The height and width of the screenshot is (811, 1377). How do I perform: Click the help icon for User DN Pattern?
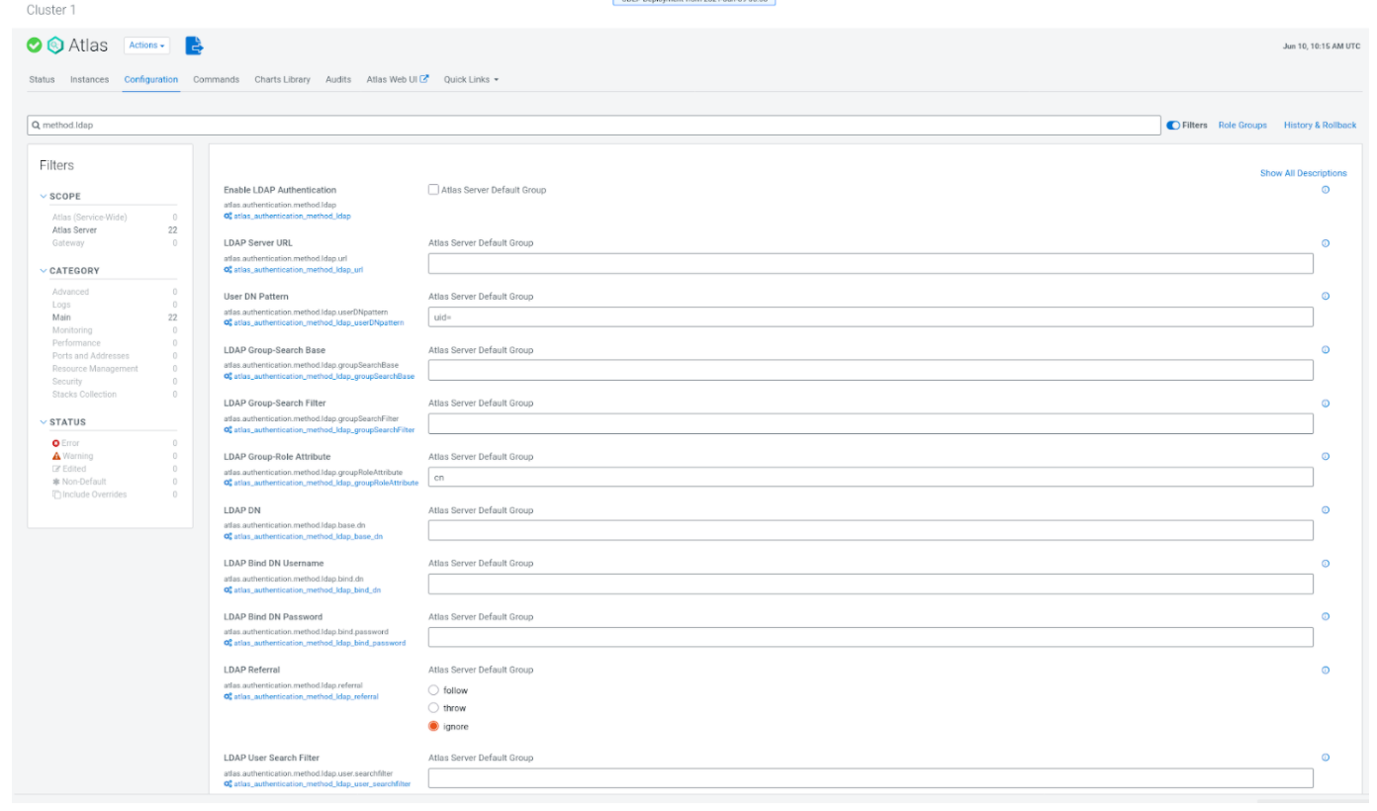(1326, 297)
